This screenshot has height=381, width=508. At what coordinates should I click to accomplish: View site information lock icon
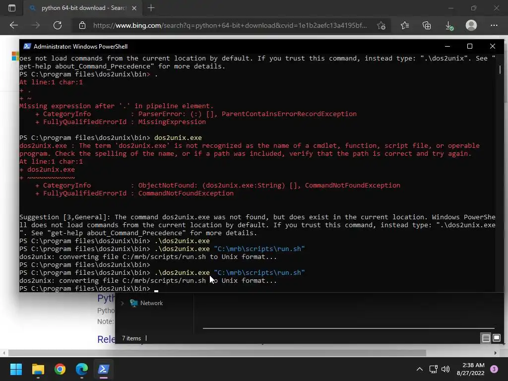tap(82, 25)
